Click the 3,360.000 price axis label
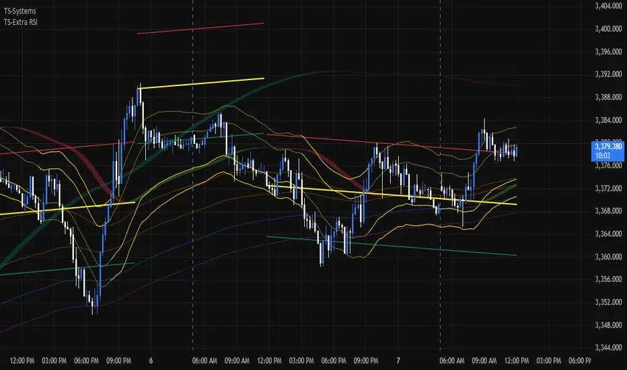The width and height of the screenshot is (627, 370). point(608,256)
